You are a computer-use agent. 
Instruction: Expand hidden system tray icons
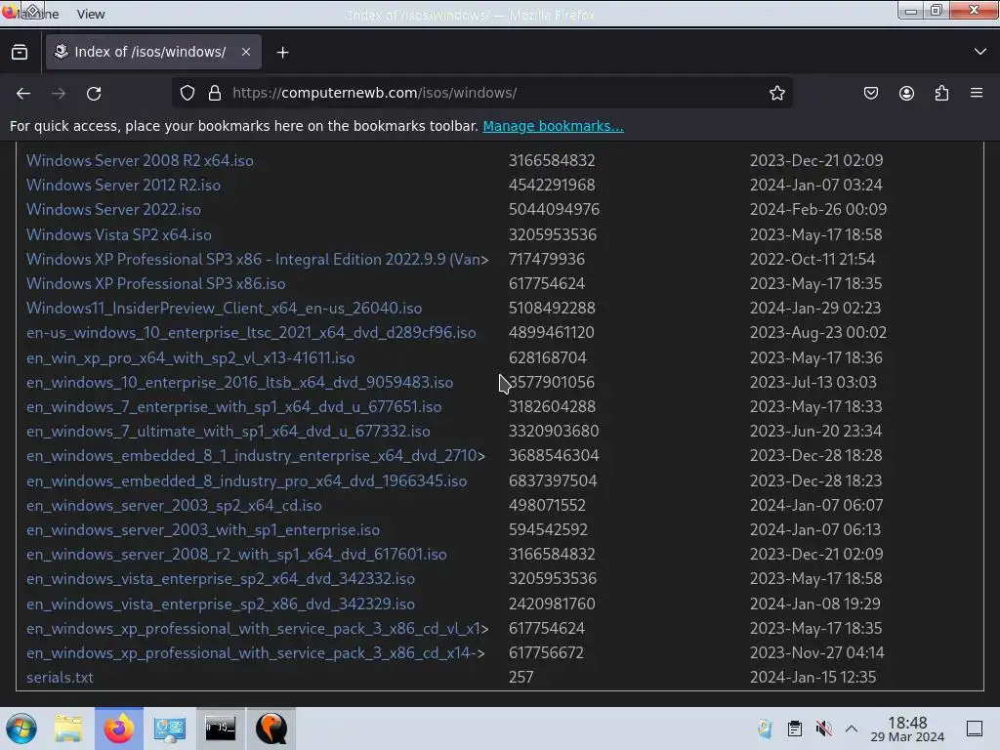pyautogui.click(x=852, y=729)
